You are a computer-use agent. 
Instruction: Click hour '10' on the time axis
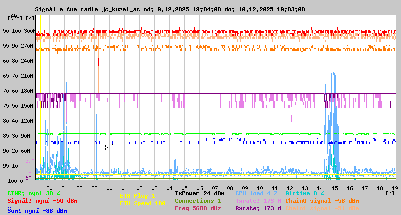click(260, 188)
